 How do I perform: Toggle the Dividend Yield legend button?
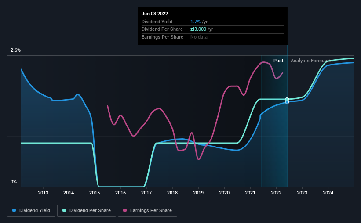point(31,211)
